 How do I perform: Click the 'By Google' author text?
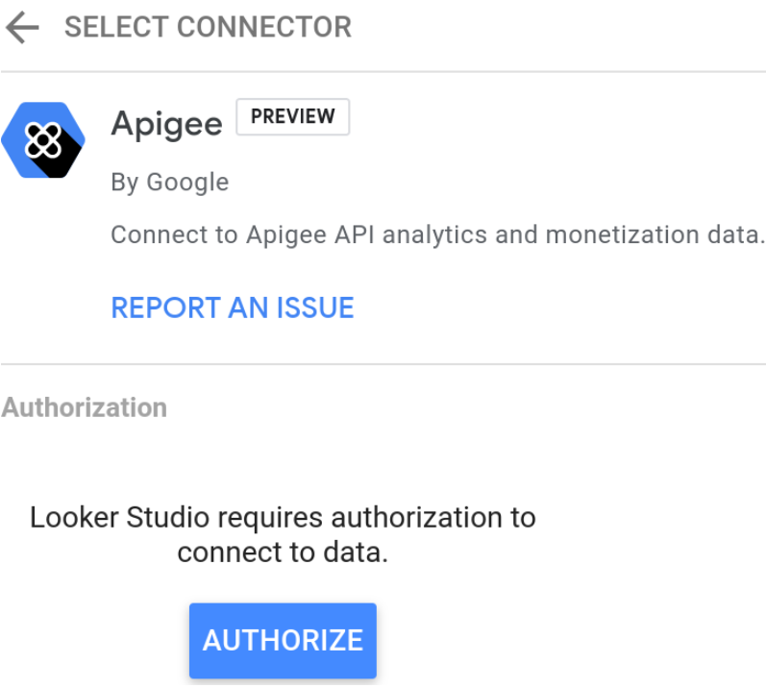coord(170,183)
